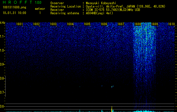Click the 1607 time marker

[x=121, y=24]
